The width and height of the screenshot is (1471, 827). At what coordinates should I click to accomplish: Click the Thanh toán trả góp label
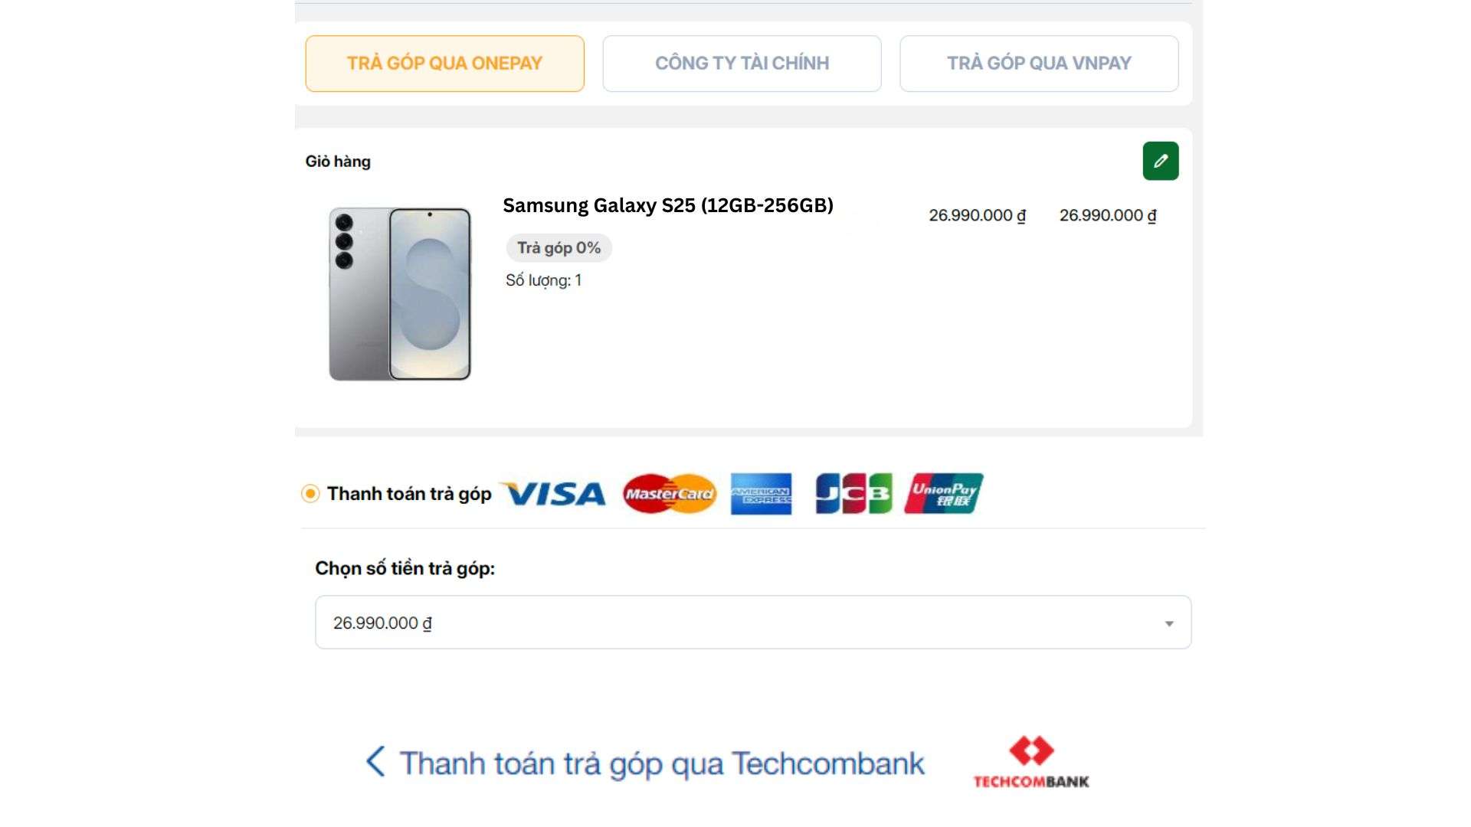409,494
